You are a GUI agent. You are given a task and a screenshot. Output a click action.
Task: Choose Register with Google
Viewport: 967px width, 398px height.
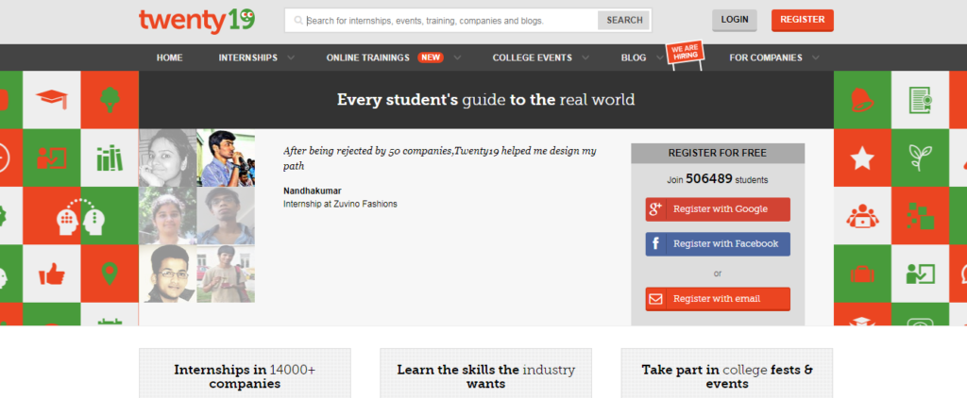point(718,209)
